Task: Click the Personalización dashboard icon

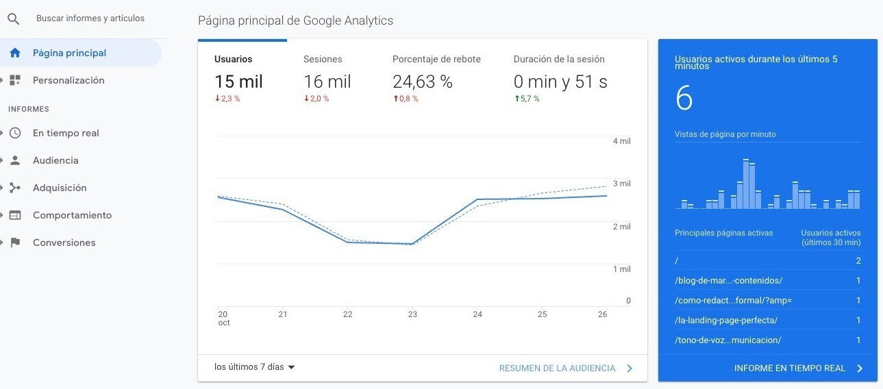Action: coord(15,80)
